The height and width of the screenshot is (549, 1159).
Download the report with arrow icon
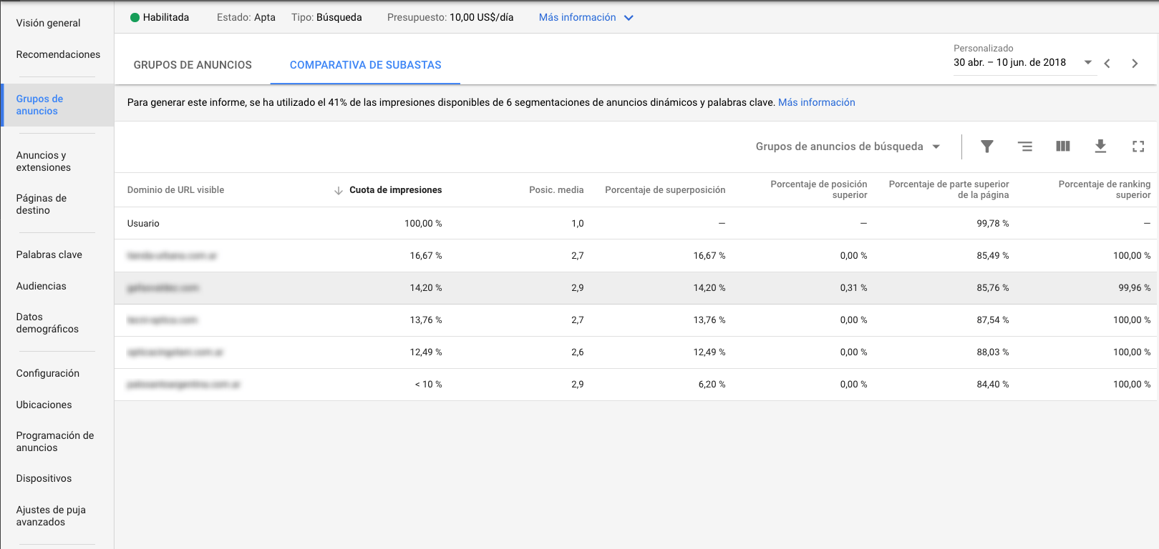[x=1100, y=147]
